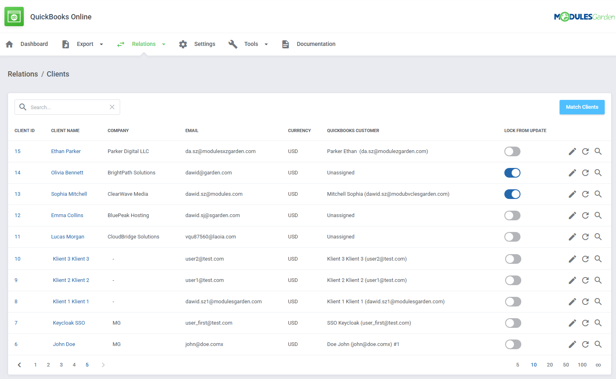Toggle lock from update for Emma Collins
Screen dimensions: 616x379
[x=512, y=215]
